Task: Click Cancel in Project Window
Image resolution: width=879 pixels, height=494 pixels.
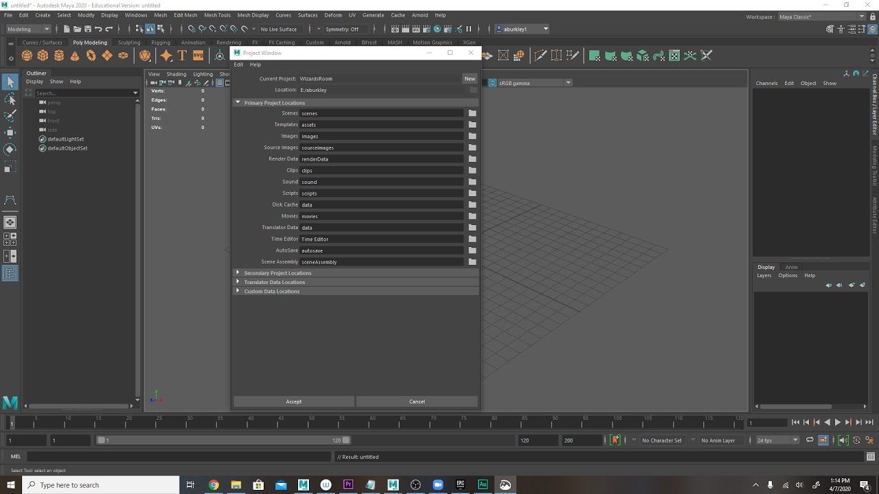Action: pos(417,401)
